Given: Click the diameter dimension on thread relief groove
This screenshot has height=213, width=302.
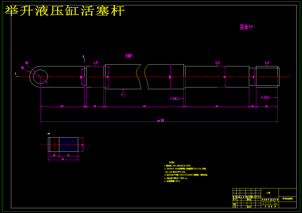Looking at the screenshot, I should 253,77.
